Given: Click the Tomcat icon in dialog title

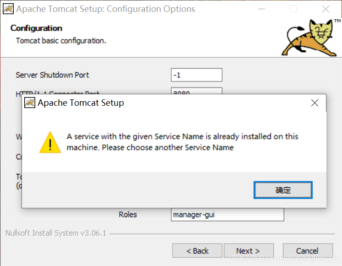Looking at the screenshot, I should (x=30, y=103).
